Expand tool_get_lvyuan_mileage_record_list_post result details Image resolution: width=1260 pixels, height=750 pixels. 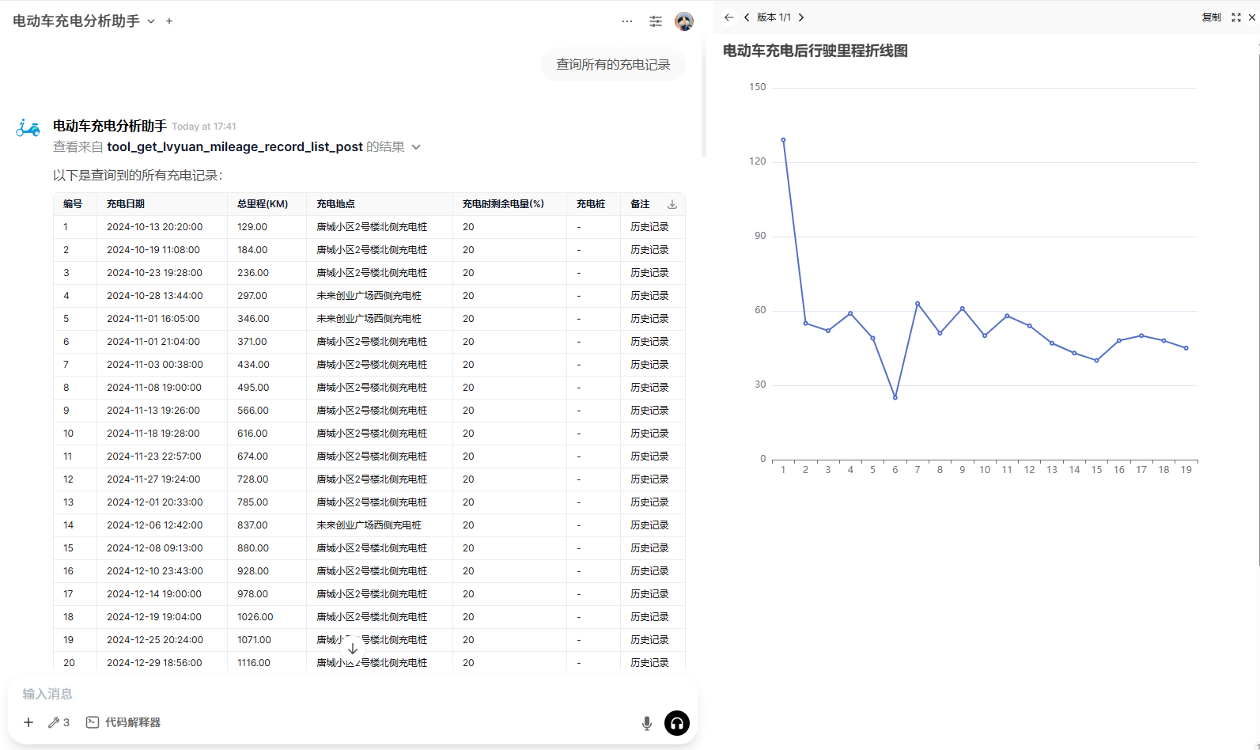[x=416, y=147]
